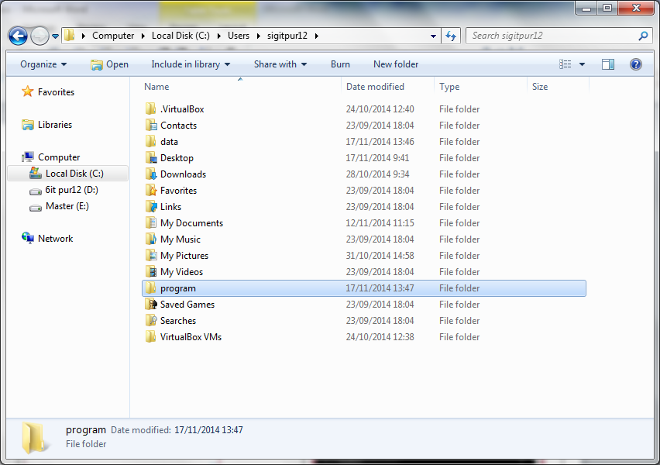This screenshot has width=660, height=465.
Task: Refresh the folder view
Action: tap(451, 36)
